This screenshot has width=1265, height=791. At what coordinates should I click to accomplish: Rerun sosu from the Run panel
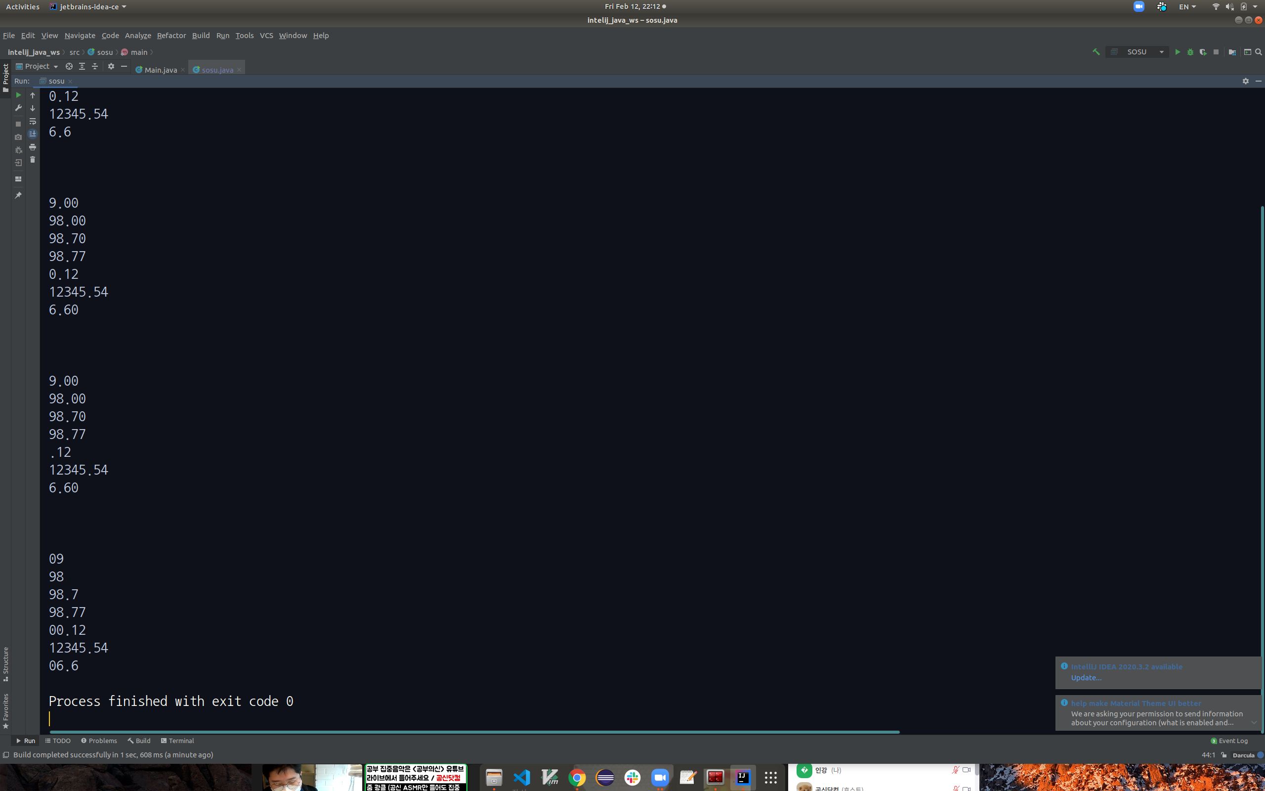point(18,95)
